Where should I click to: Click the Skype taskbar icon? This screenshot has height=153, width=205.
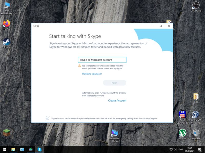[x=39, y=149]
